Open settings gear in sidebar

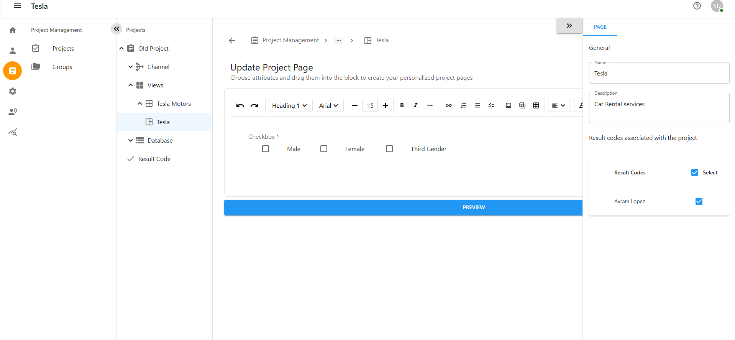(13, 91)
